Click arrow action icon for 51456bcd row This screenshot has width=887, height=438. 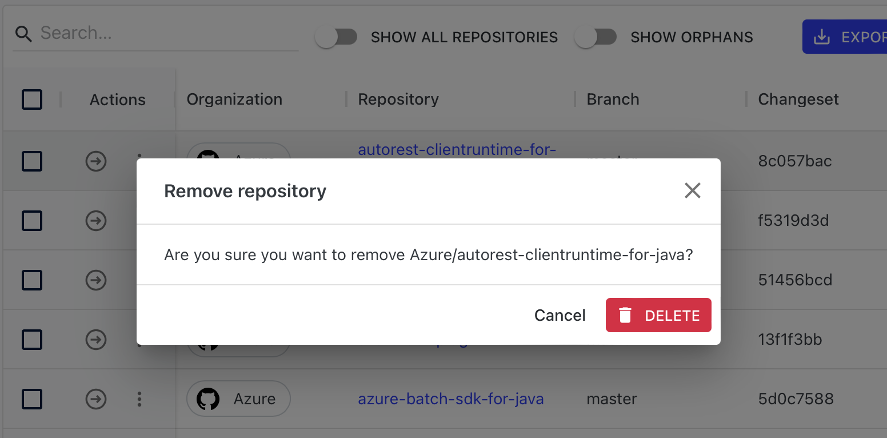click(96, 280)
